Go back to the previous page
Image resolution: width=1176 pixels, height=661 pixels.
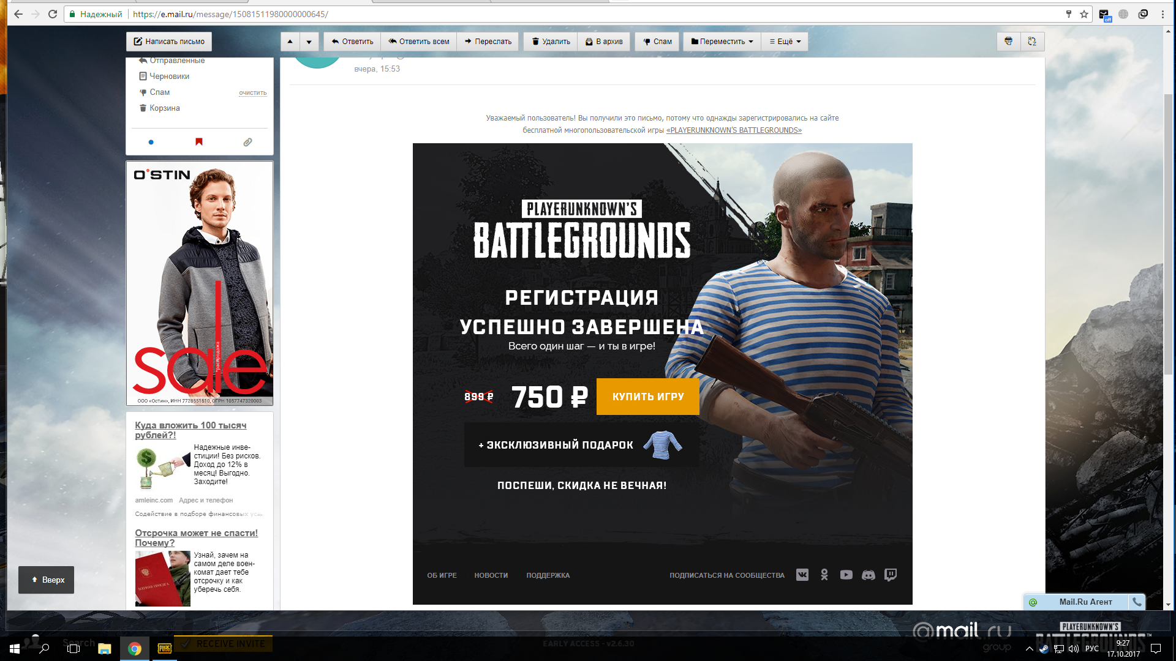pyautogui.click(x=18, y=14)
